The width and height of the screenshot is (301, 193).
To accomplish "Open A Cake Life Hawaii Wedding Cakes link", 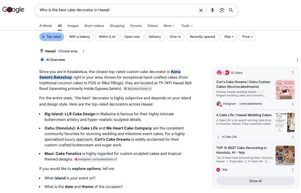I will tap(244, 115).
